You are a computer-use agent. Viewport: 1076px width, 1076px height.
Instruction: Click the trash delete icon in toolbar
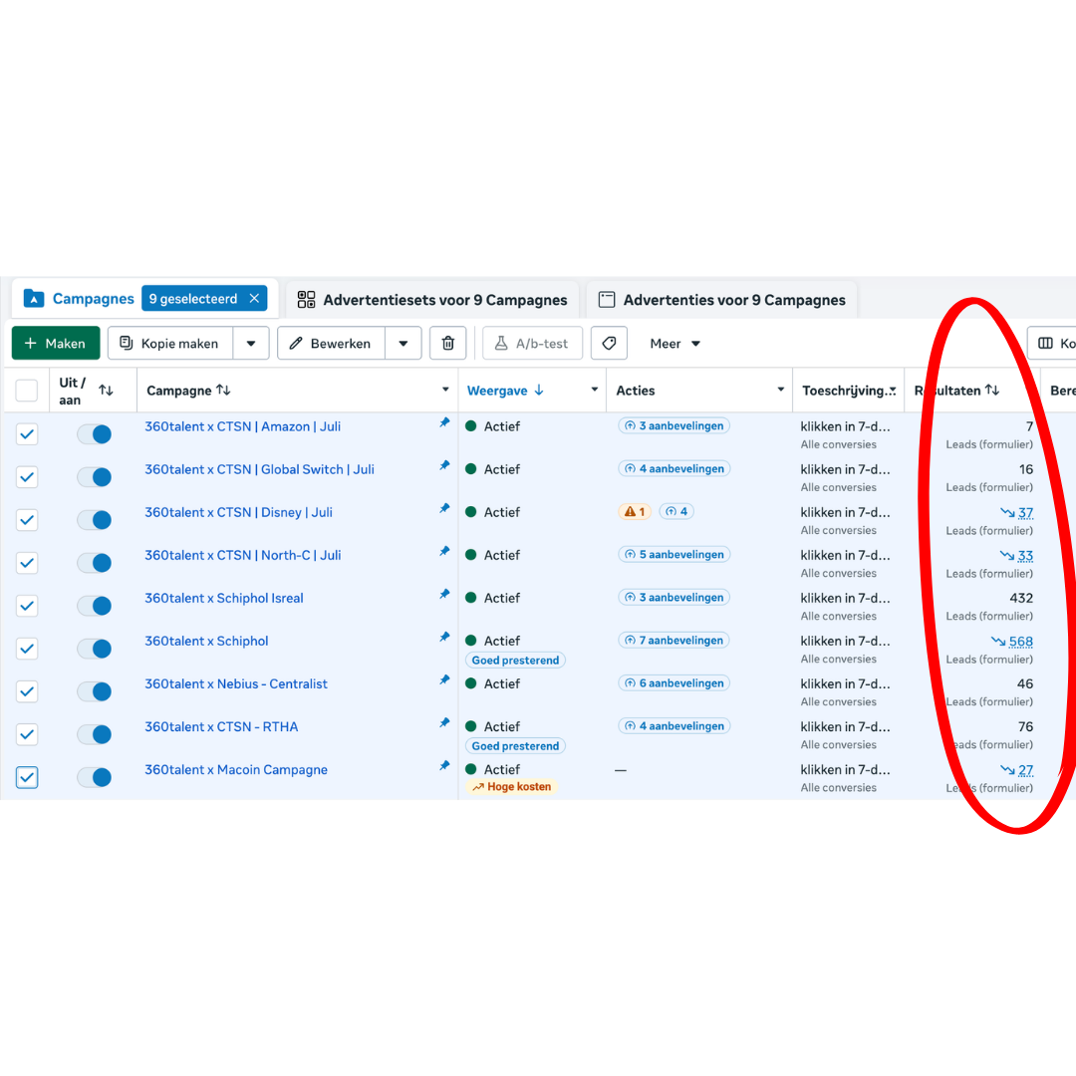(x=447, y=343)
